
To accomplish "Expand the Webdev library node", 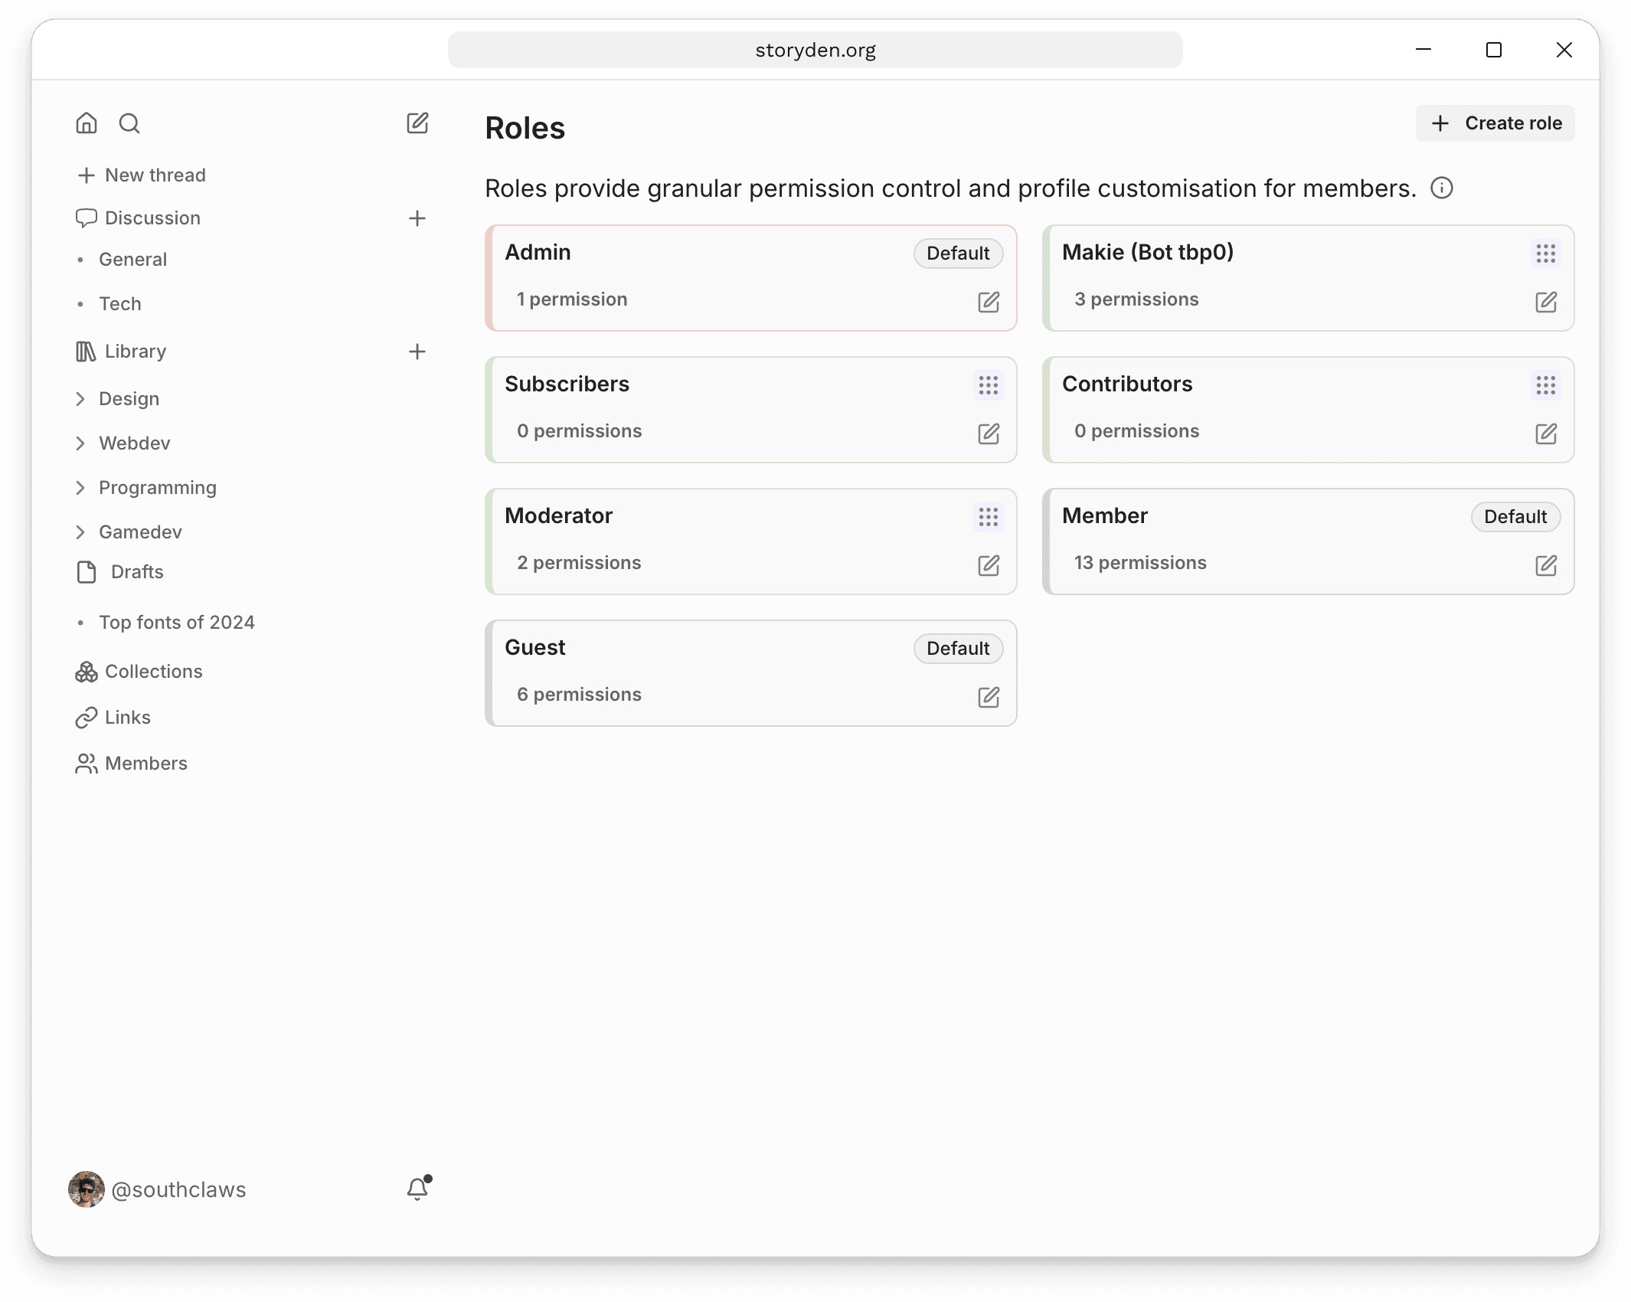I will click(x=80, y=443).
